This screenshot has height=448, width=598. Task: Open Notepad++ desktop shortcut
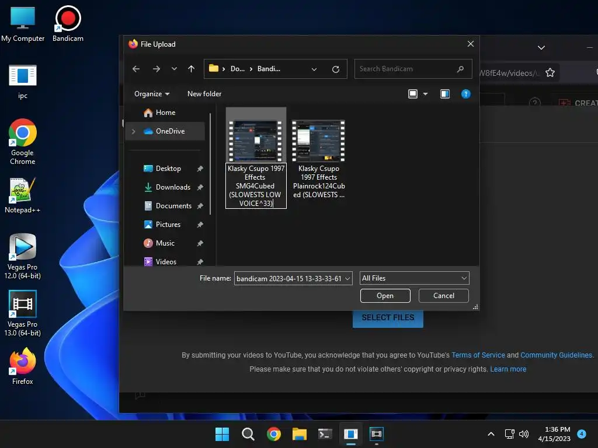pyautogui.click(x=23, y=195)
